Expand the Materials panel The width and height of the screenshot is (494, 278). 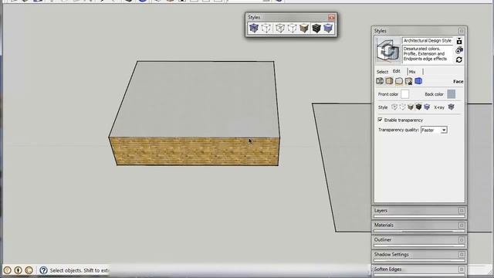click(x=462, y=225)
